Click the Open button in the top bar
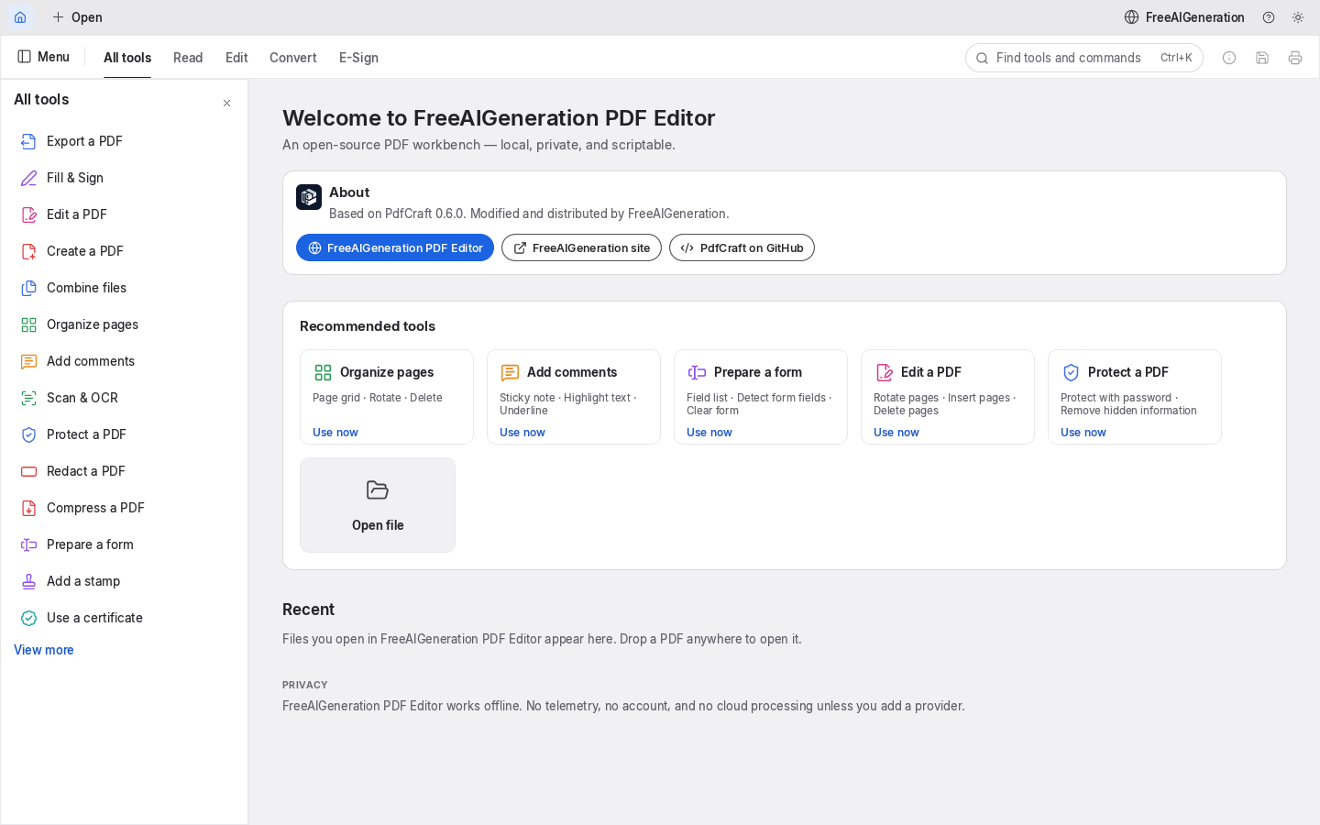The image size is (1320, 825). pyautogui.click(x=77, y=17)
